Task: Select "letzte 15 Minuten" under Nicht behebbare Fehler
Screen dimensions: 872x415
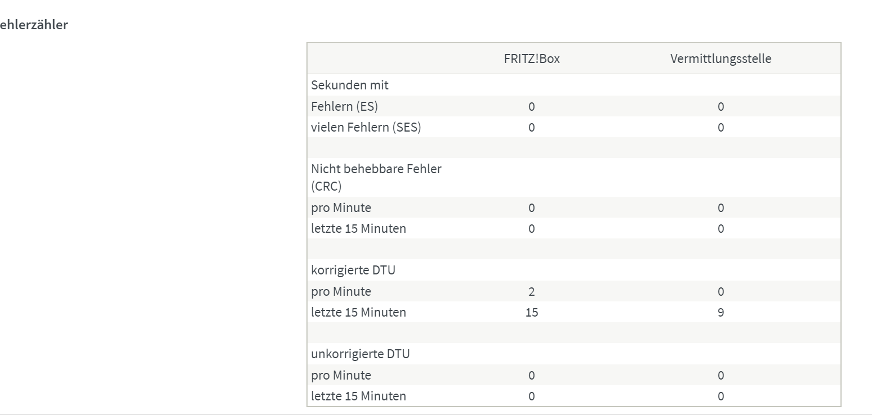Action: 358,229
